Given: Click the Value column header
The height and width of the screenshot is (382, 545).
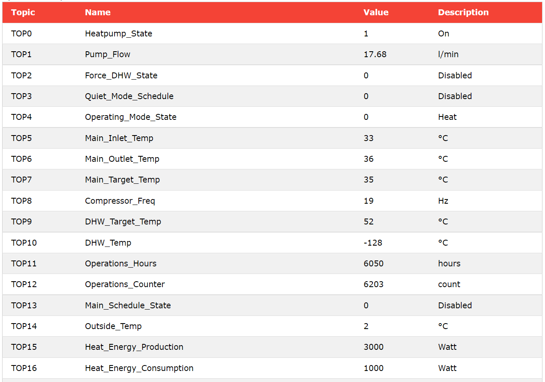Looking at the screenshot, I should click(x=376, y=12).
